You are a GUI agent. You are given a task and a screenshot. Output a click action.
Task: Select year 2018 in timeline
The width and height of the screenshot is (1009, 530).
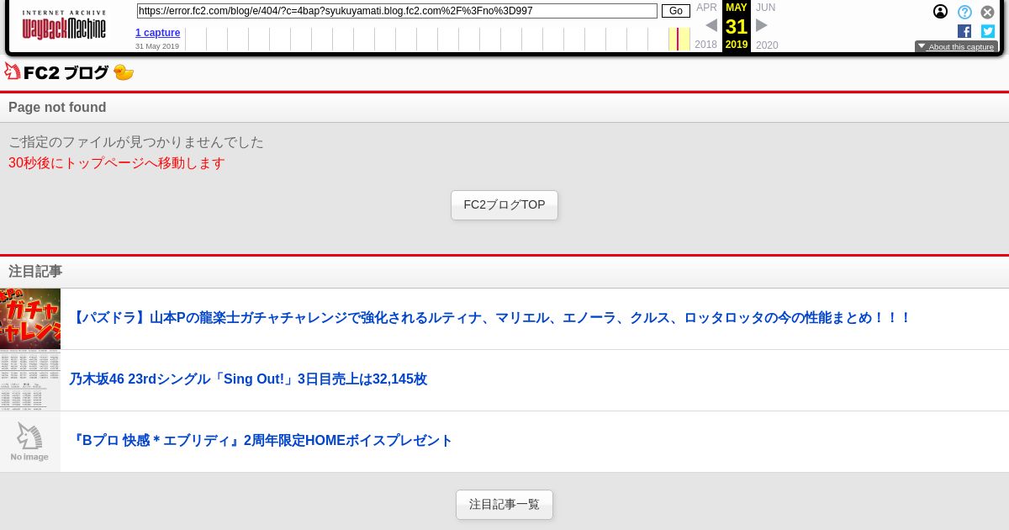coord(706,45)
